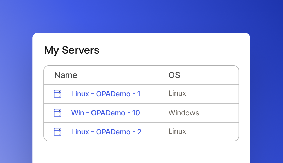This screenshot has width=283, height=163.
Task: Sort by the OS column header
Action: coord(174,75)
